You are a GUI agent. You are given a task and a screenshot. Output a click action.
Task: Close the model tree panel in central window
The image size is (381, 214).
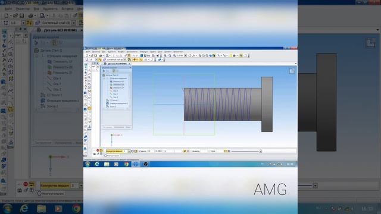point(130,67)
